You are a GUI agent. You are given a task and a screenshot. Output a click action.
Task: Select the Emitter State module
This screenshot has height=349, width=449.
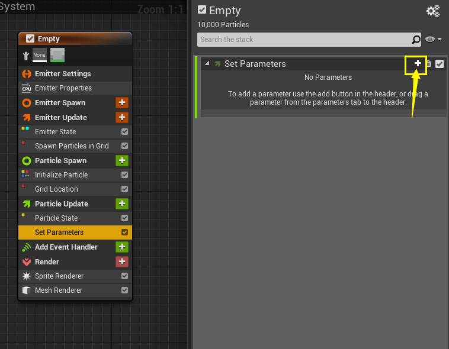click(x=75, y=131)
